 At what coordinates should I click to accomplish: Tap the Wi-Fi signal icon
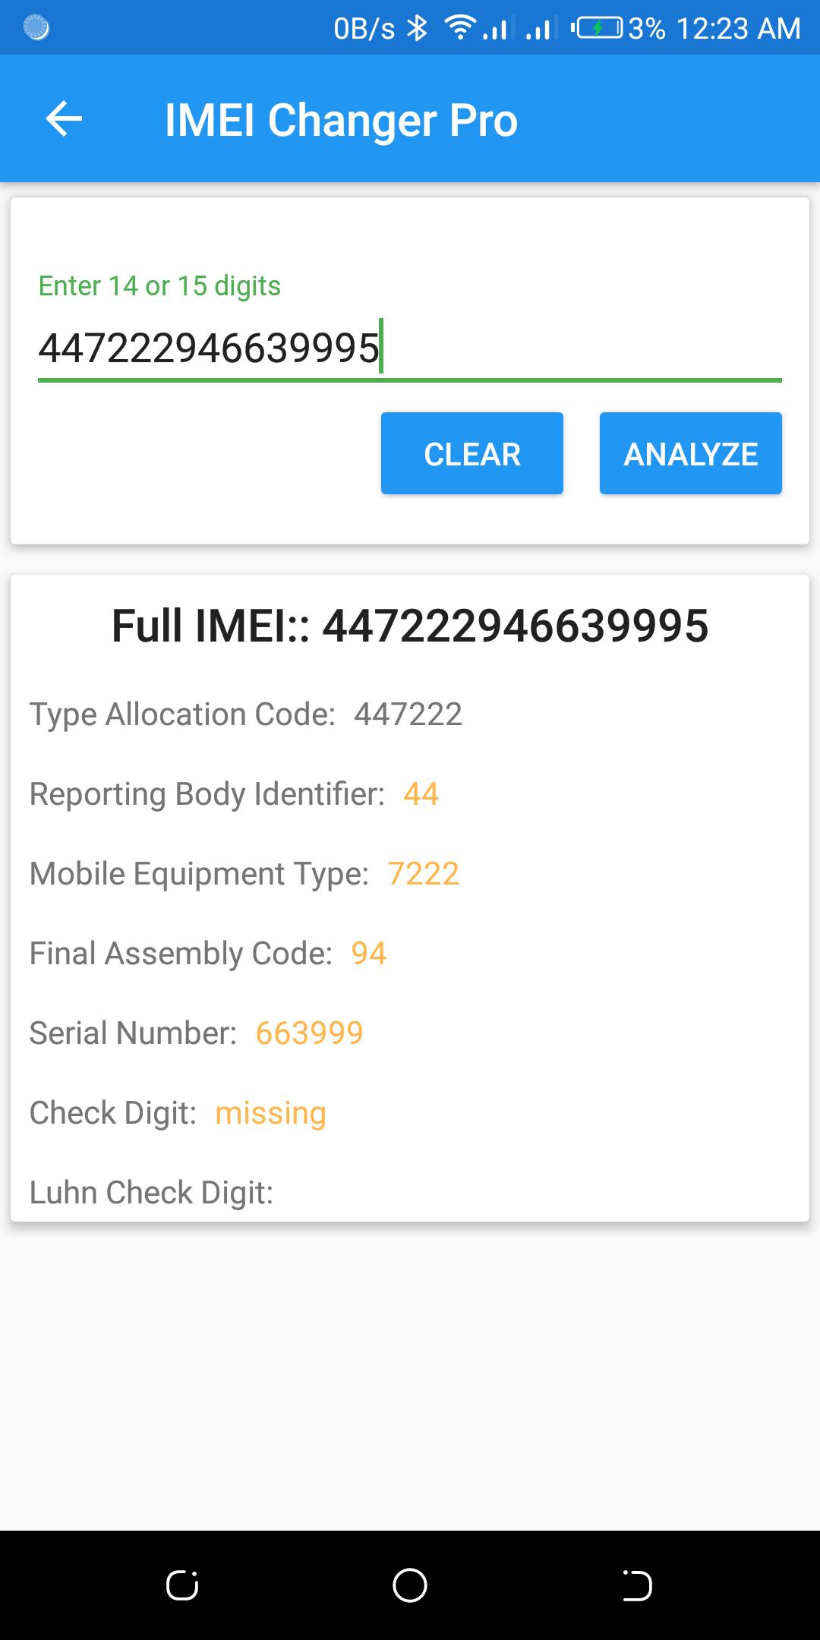point(460,29)
